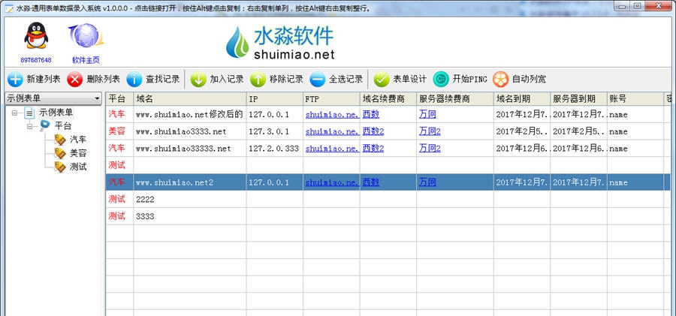Click the 开始PING button label

tap(469, 80)
